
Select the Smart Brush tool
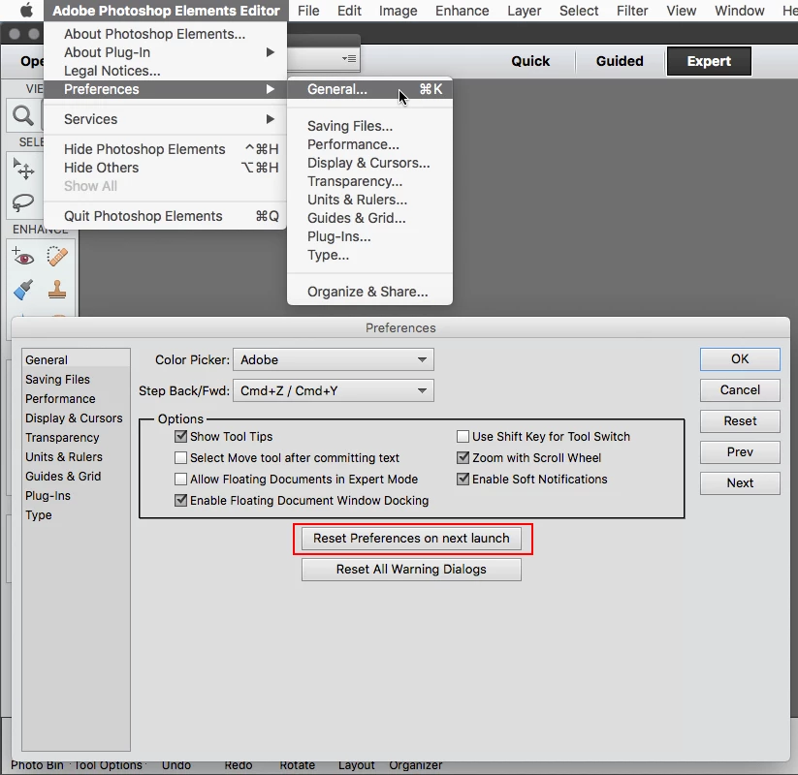click(23, 290)
